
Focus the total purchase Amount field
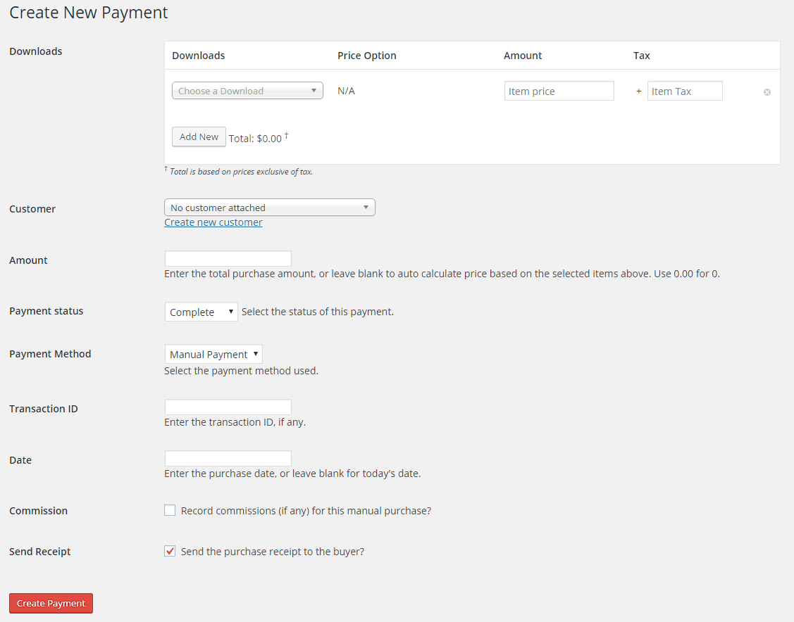tap(228, 259)
